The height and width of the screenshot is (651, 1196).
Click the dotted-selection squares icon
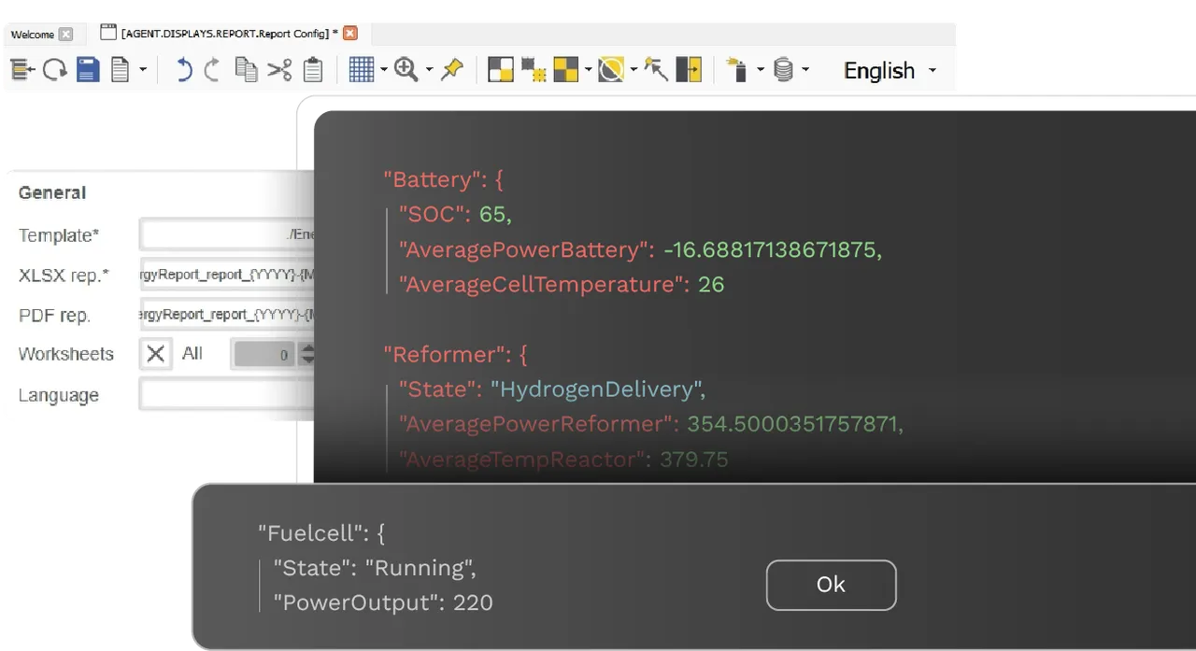point(534,70)
